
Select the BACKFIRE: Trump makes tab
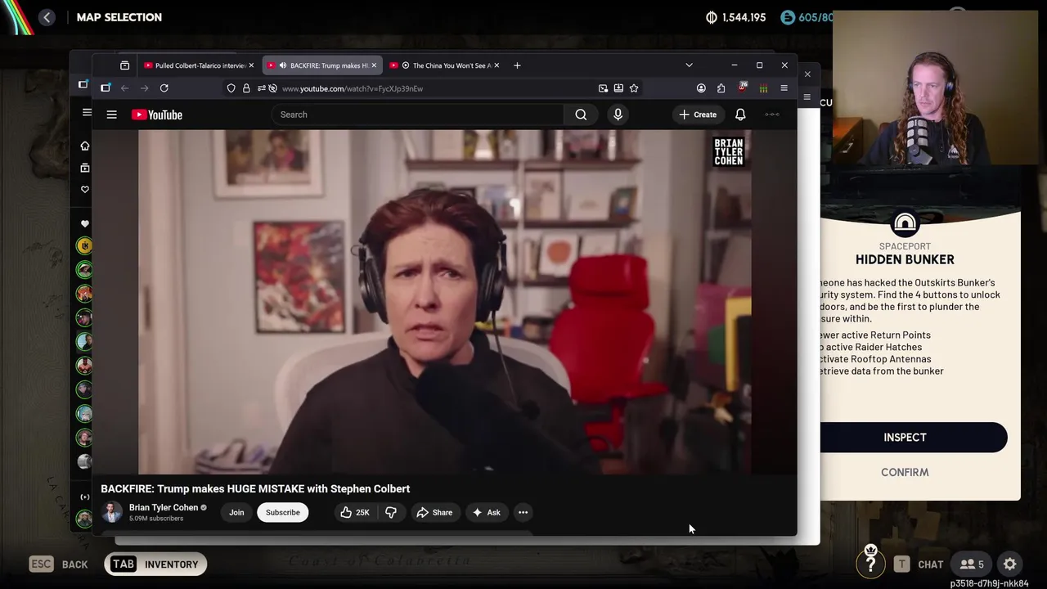(x=323, y=65)
